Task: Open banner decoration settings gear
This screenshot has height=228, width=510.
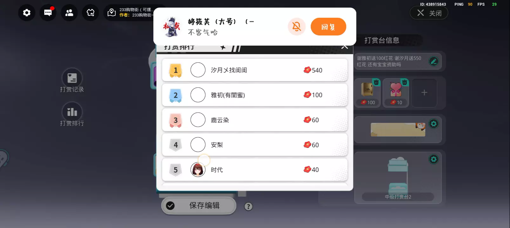Action: pyautogui.click(x=434, y=123)
